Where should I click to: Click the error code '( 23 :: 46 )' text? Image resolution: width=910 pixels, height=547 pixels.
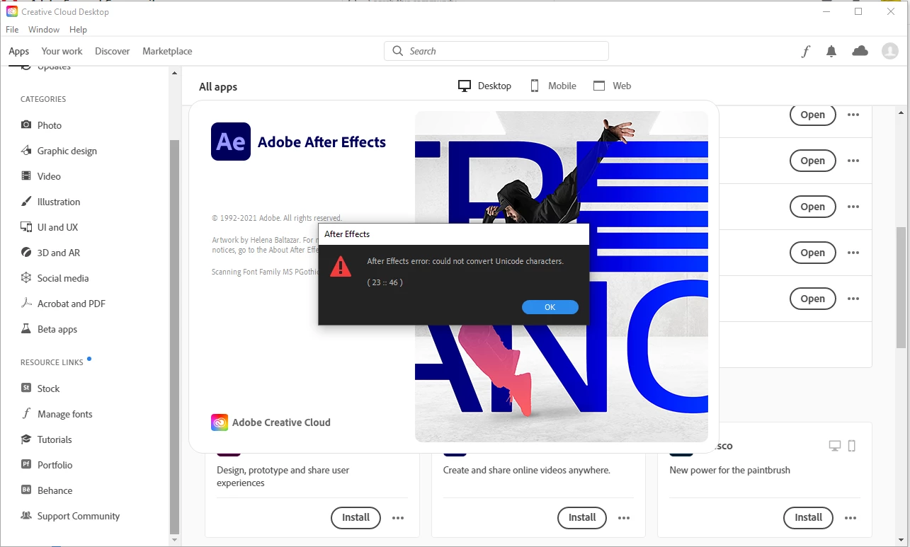click(385, 282)
